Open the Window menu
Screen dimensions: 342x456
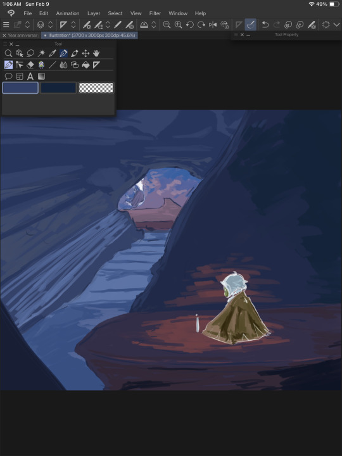point(178,13)
